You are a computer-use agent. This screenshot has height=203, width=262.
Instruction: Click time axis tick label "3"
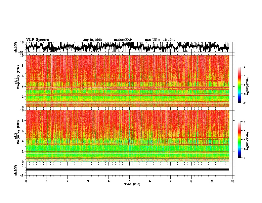pos(88,181)
